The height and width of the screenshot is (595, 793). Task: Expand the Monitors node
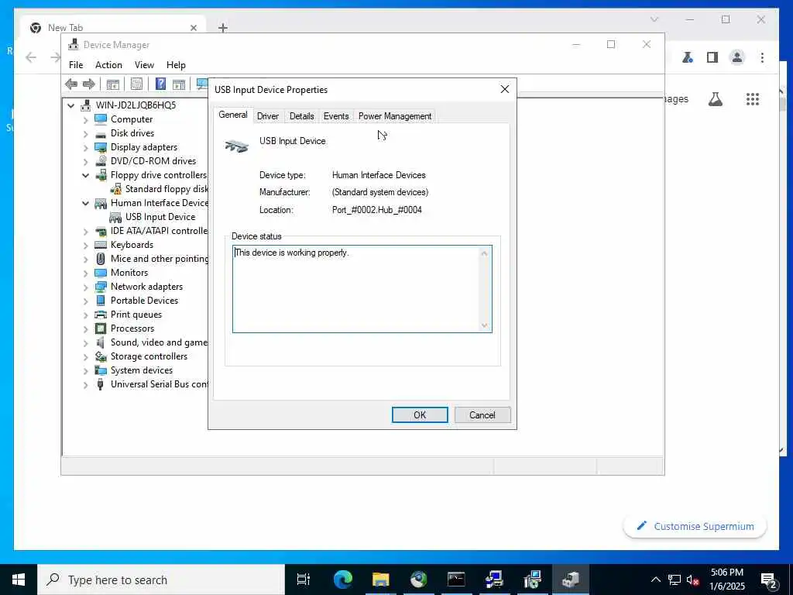85,273
